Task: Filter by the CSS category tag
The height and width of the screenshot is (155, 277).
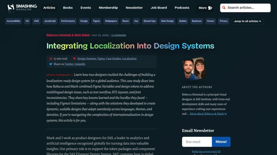Action: click(x=37, y=21)
